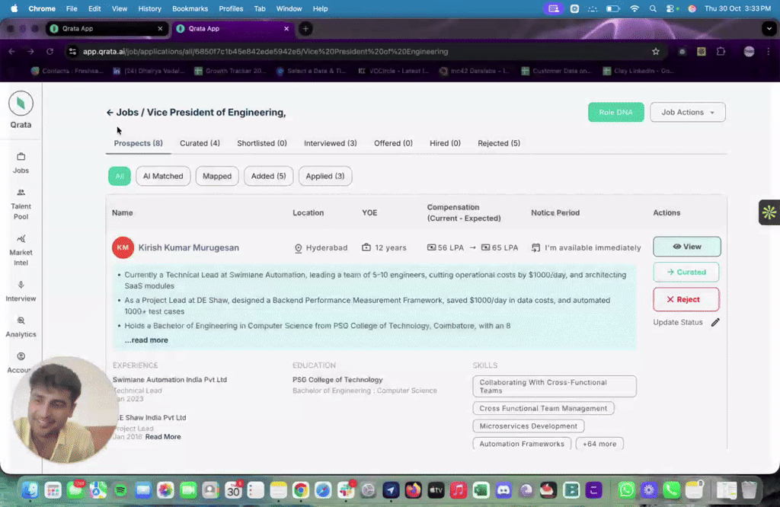
Task: Click the green asterisk widget on right edge
Action: pyautogui.click(x=769, y=212)
